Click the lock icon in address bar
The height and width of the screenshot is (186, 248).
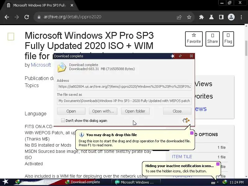coord(39,17)
